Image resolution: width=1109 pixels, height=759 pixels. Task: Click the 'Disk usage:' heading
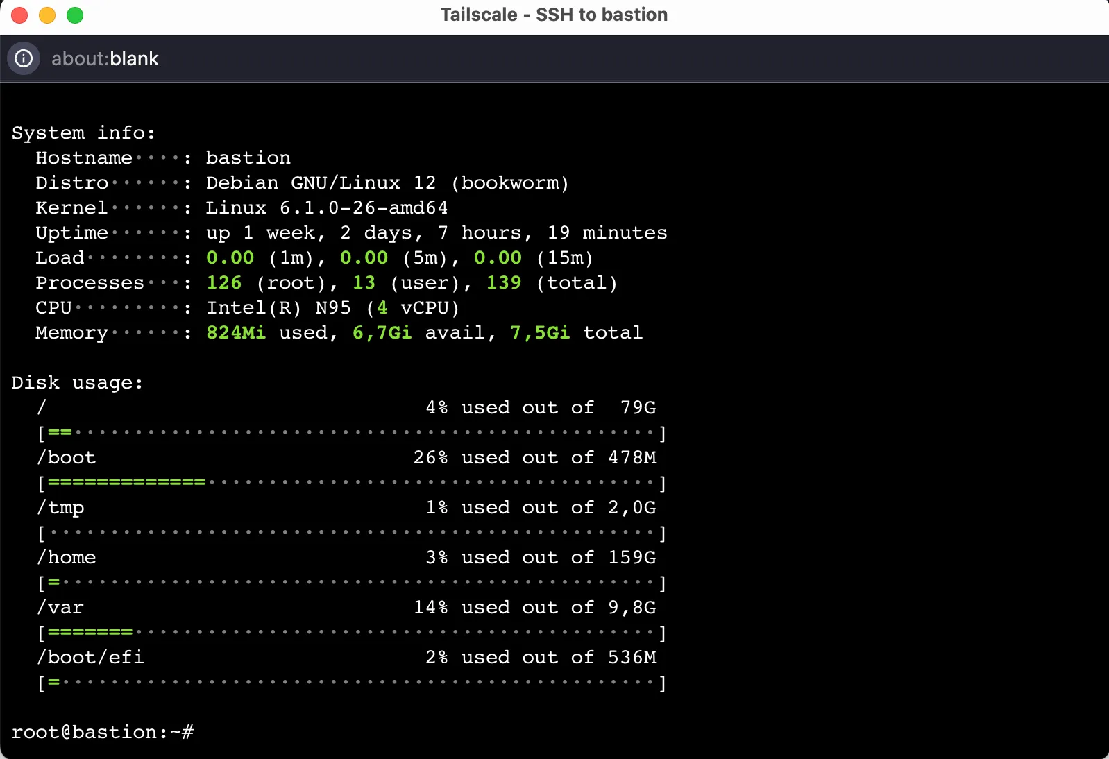(77, 382)
